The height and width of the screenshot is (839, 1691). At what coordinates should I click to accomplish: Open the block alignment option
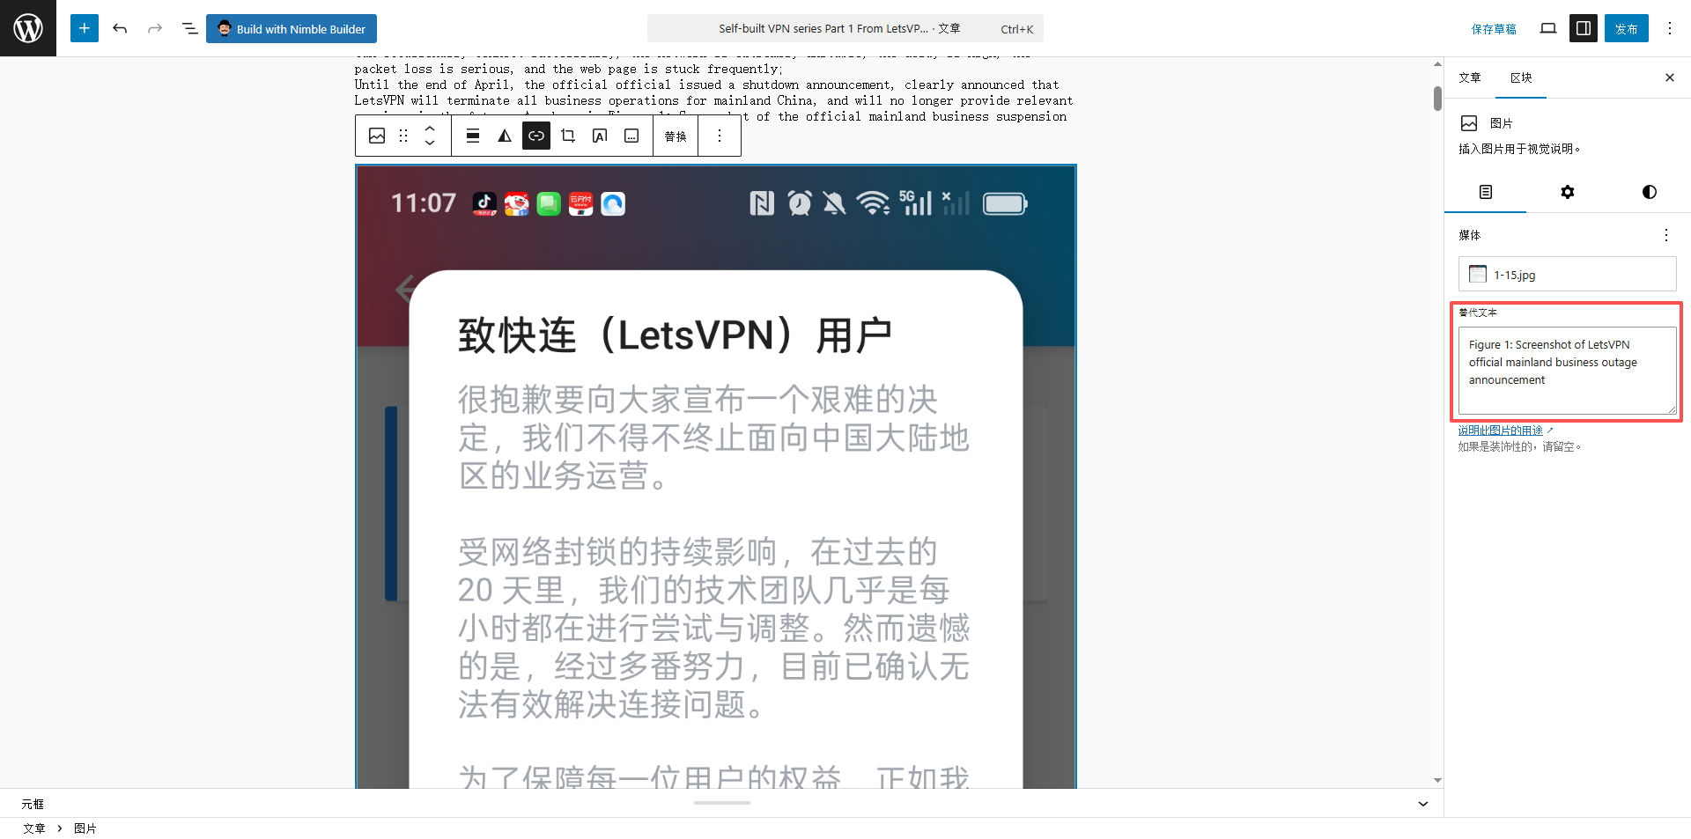coord(473,136)
